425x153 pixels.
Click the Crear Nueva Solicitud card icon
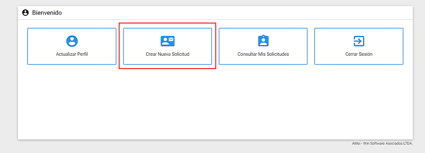167,41
